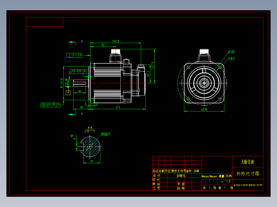Screen dimensions: 277x207
Task: Select the 分区 column header
Action: pos(168,171)
